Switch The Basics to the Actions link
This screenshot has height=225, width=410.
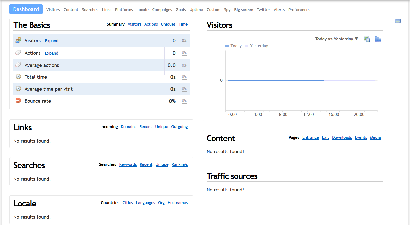[x=151, y=24]
